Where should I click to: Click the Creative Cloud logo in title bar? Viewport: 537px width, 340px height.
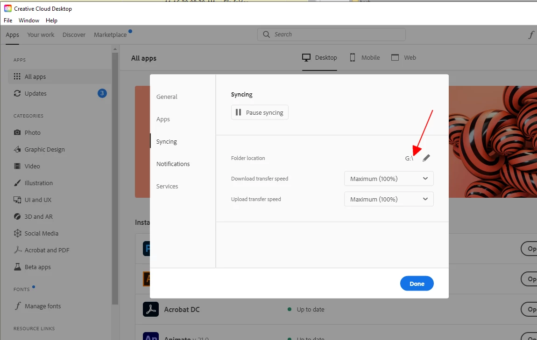(7, 8)
